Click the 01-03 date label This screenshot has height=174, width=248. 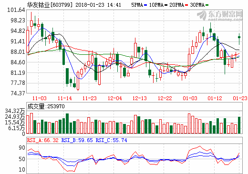190,98
